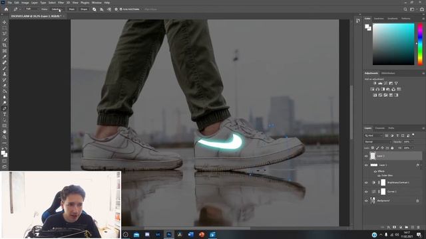Select the Brush tool
Viewport: 426px width, 239px height.
click(5, 68)
